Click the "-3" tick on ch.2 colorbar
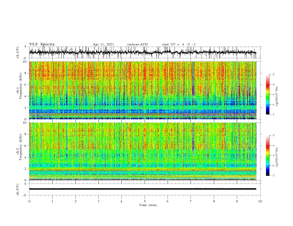 tap(273, 136)
